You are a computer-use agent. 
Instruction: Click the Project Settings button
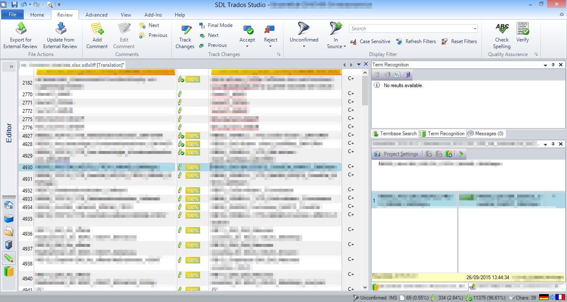(x=396, y=154)
